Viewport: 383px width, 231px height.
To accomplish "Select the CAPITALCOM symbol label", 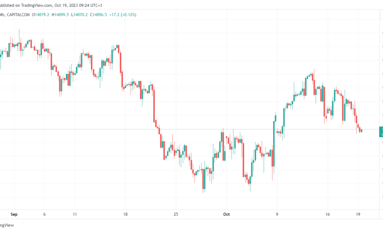I will (18, 15).
